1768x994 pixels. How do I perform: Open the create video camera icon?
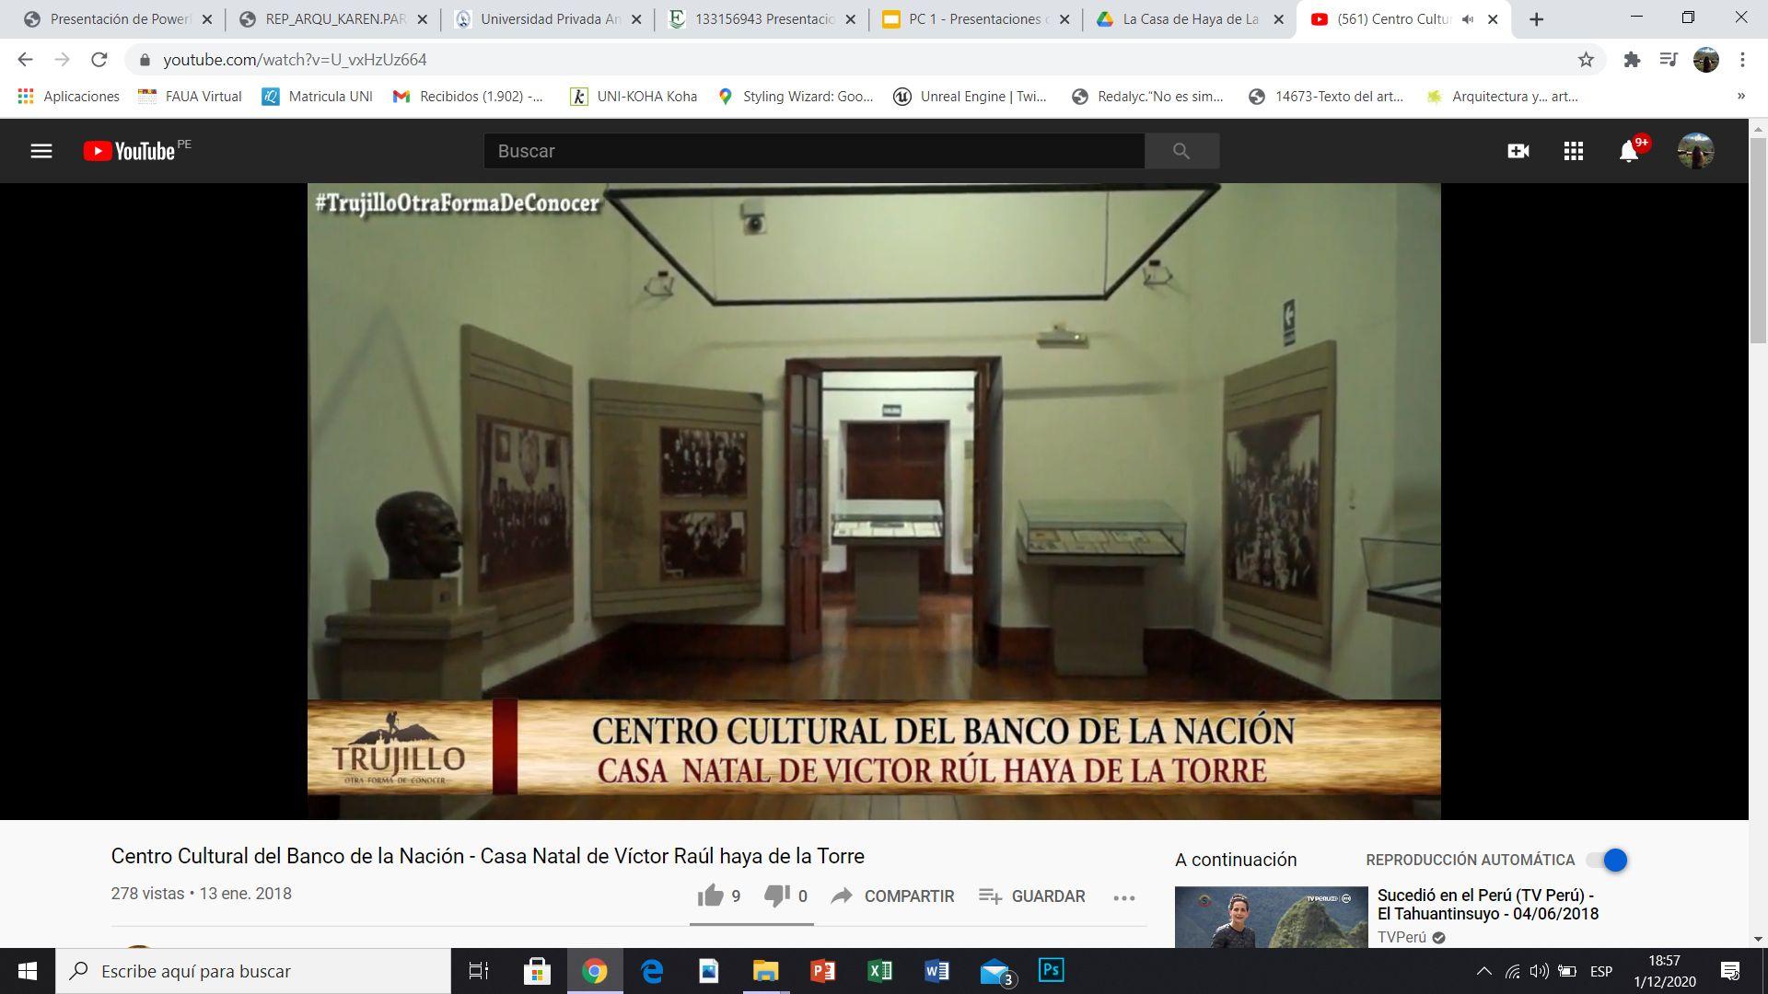coord(1518,151)
